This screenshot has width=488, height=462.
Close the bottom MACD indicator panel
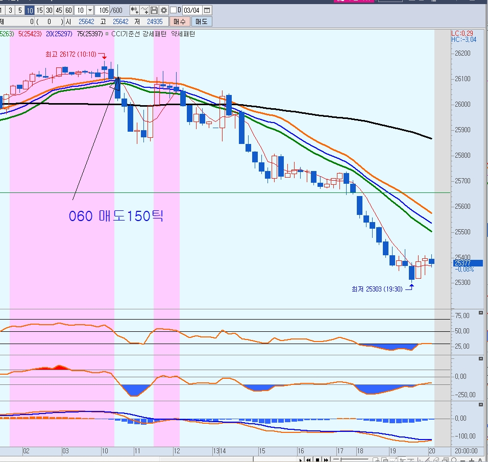(480, 404)
